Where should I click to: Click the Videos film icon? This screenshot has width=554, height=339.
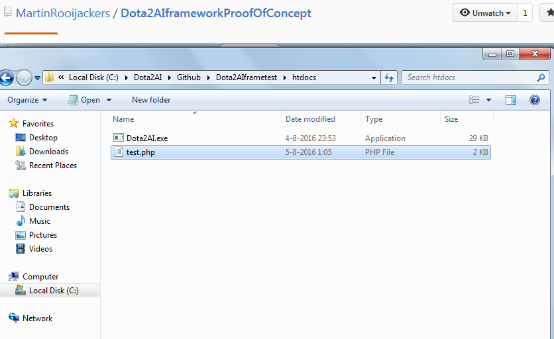click(21, 248)
